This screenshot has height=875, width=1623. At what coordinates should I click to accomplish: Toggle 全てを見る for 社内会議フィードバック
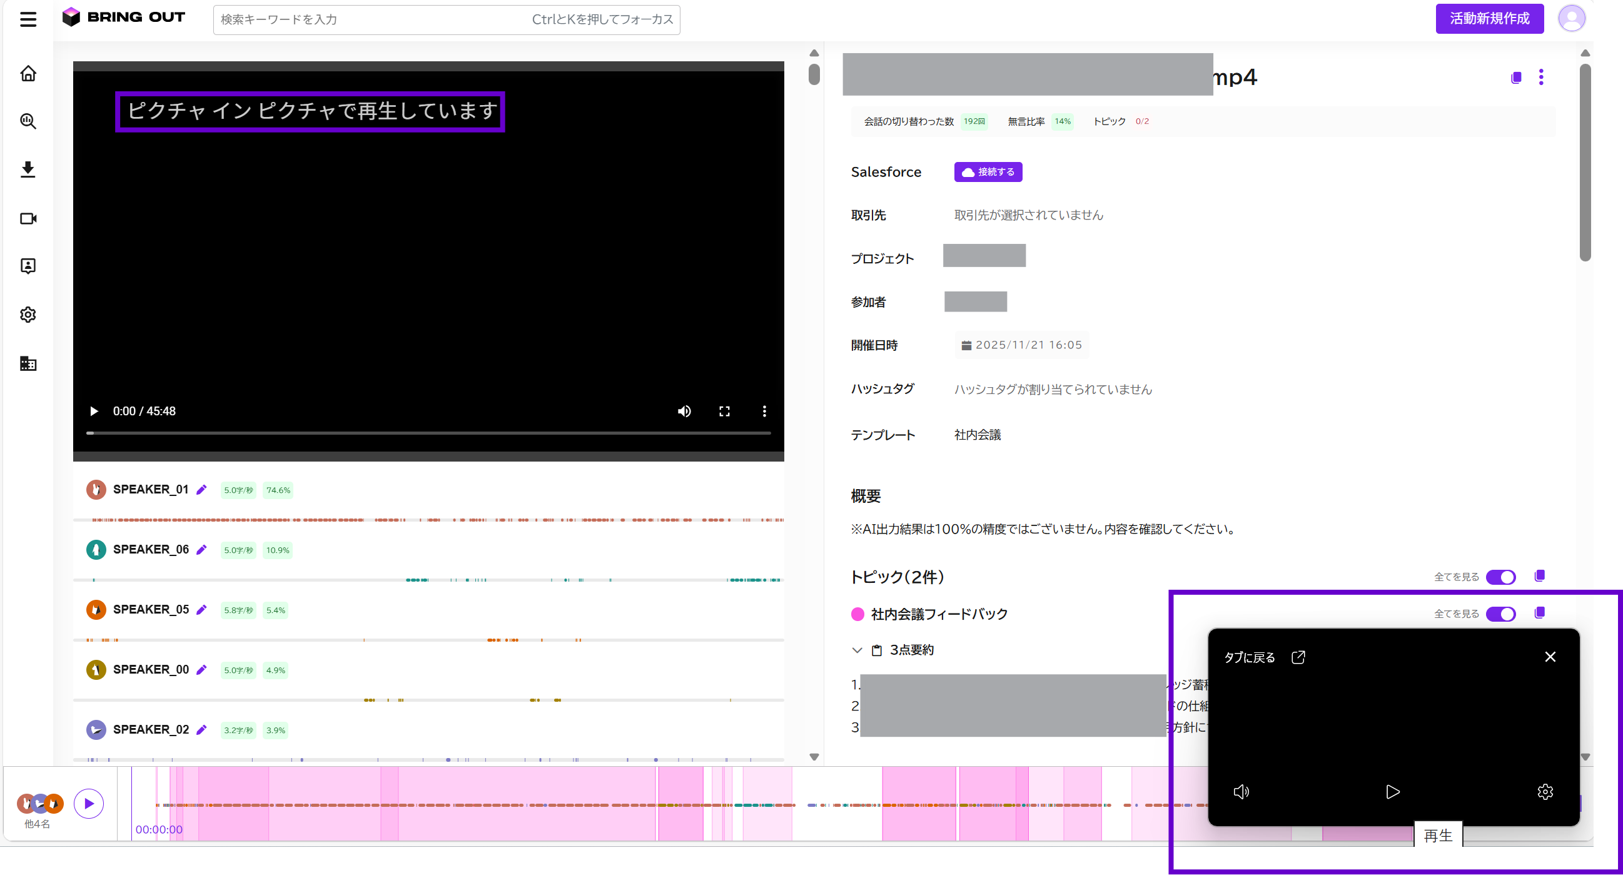pos(1500,614)
